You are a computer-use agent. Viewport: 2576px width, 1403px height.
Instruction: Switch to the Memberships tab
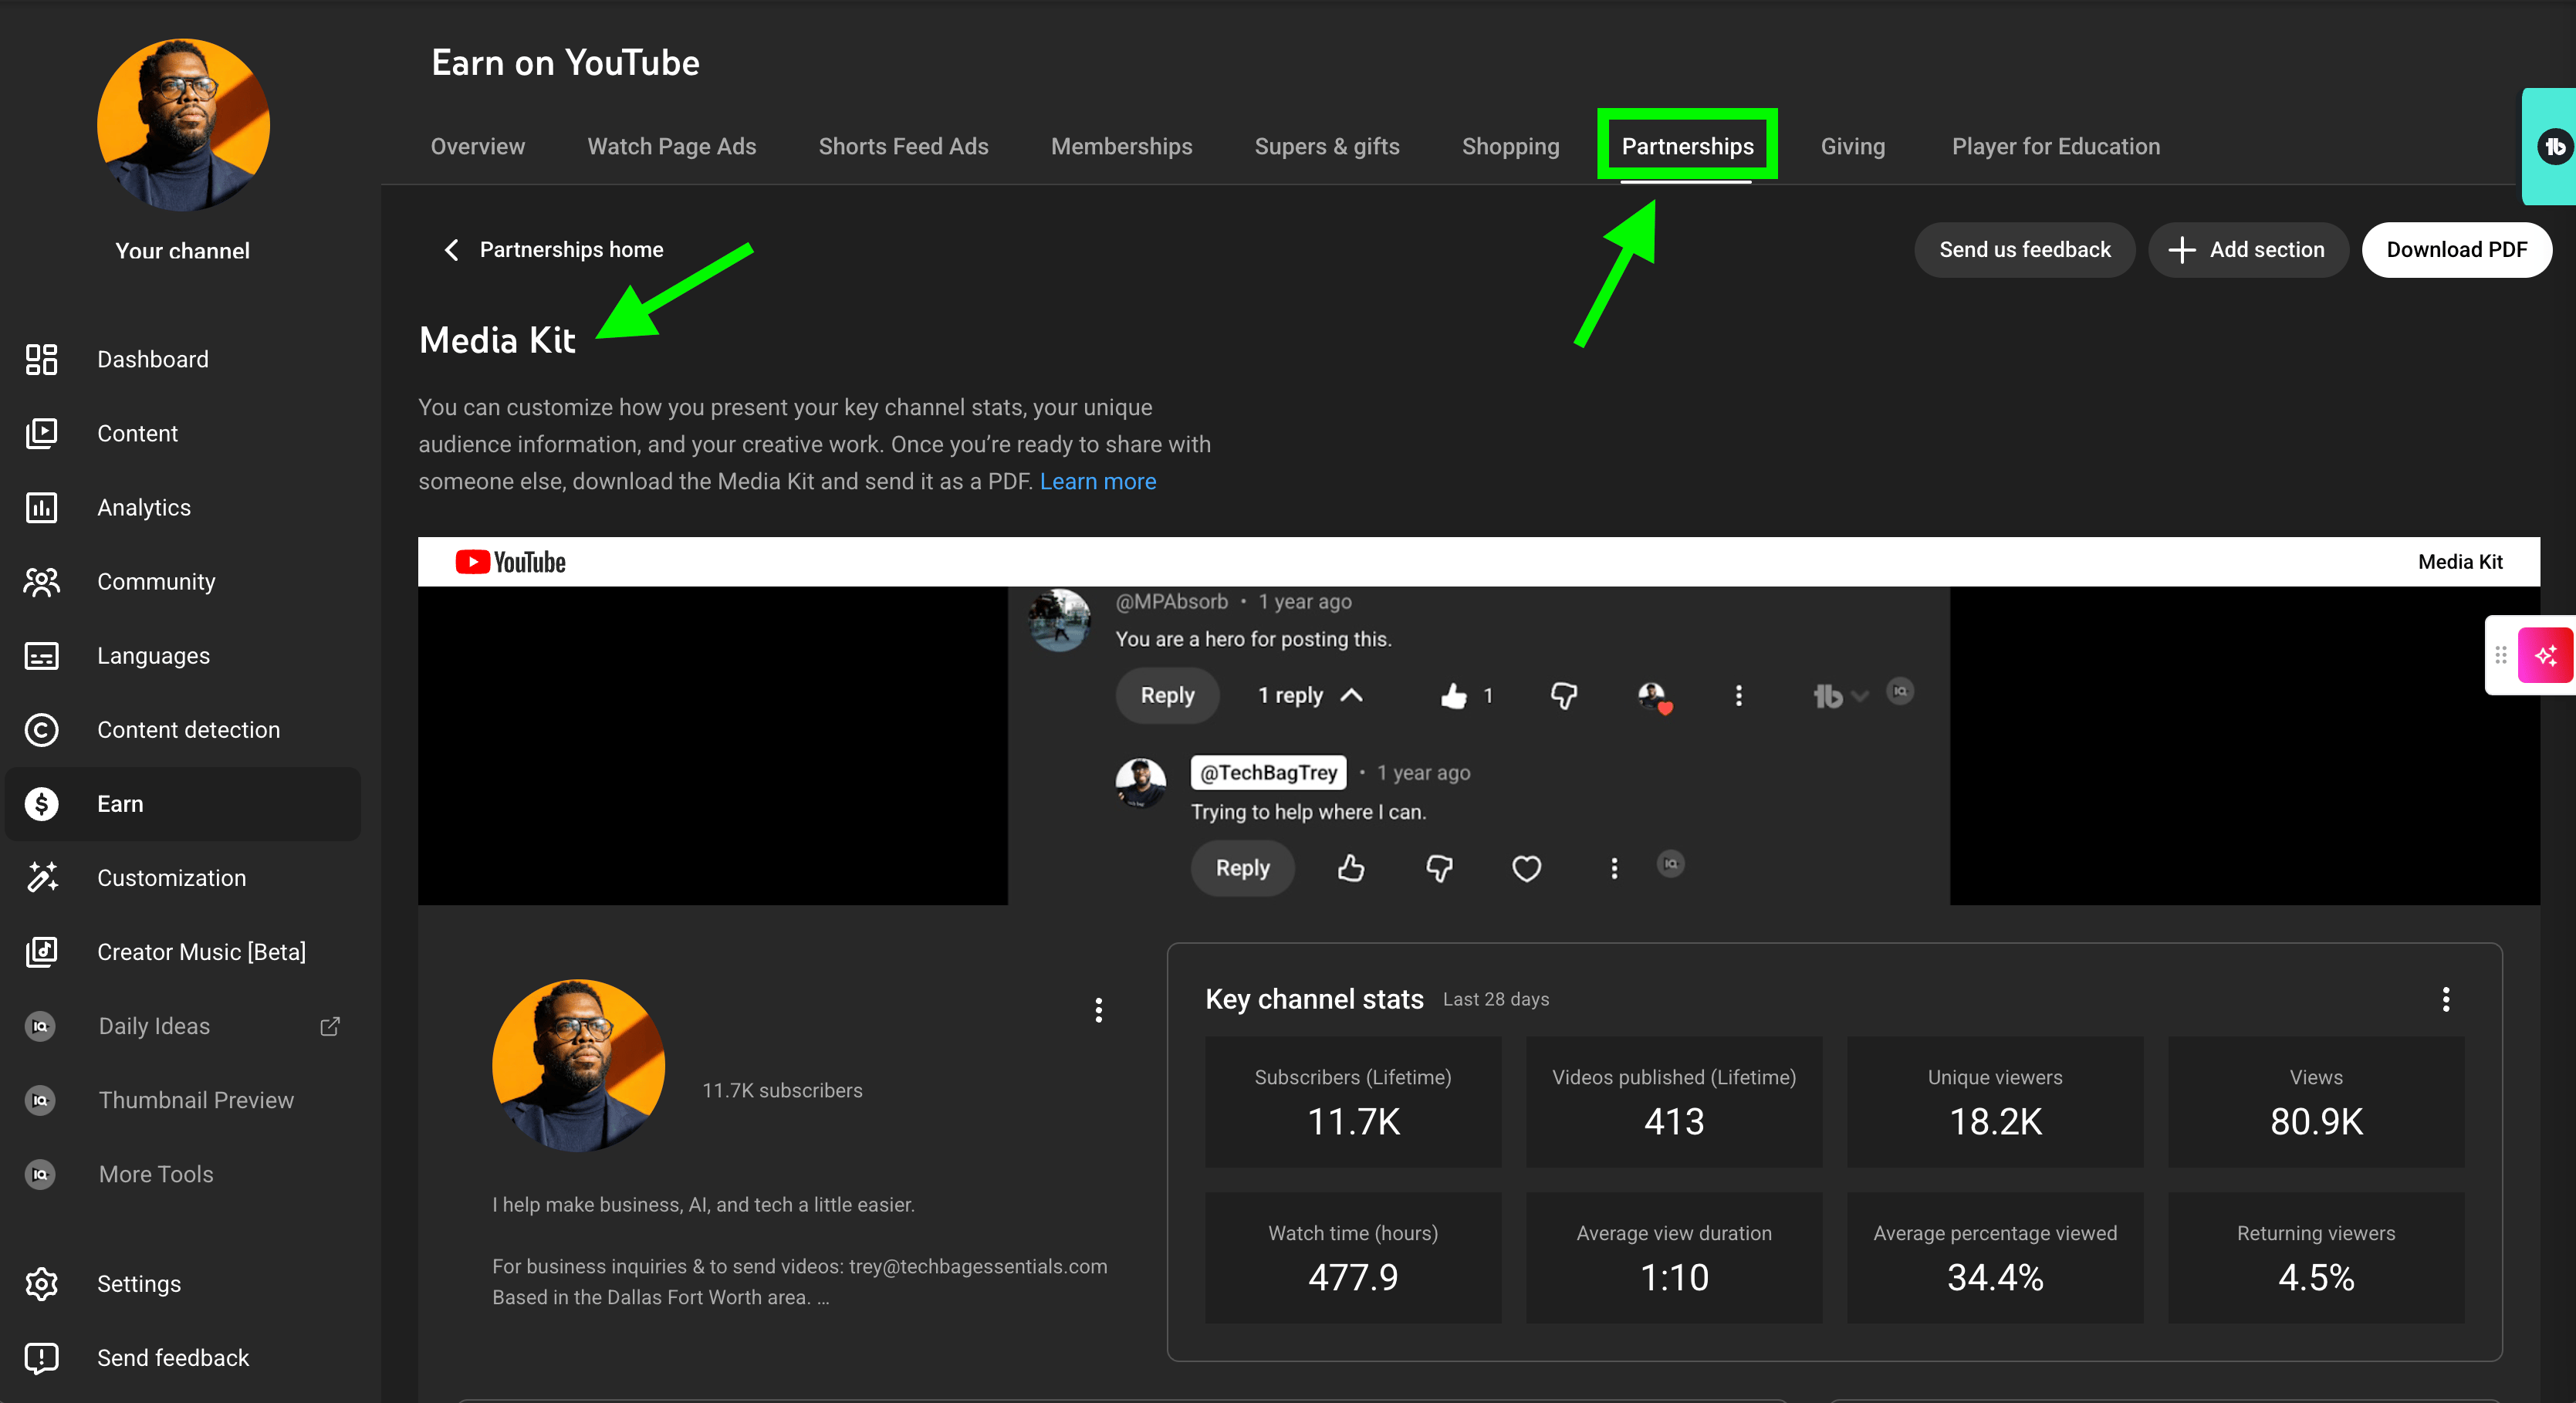(1121, 146)
